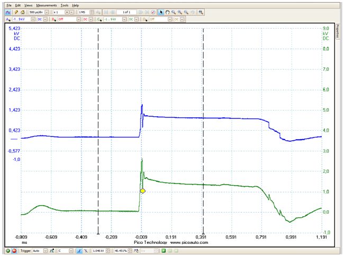Viewport: 344px width, 256px height.
Task: Click the yellow trigger diamond marker
Action: pyautogui.click(x=142, y=190)
